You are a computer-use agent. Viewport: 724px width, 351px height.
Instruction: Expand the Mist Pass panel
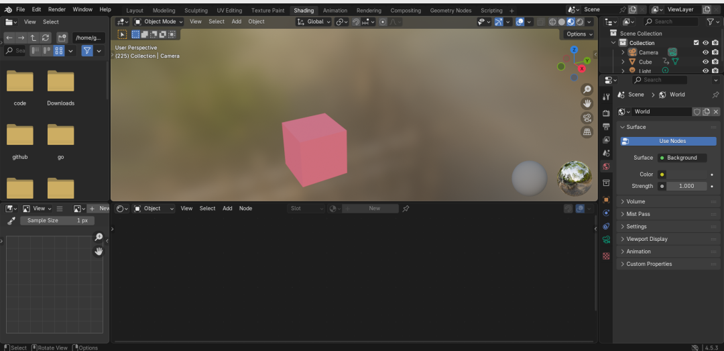coord(668,214)
